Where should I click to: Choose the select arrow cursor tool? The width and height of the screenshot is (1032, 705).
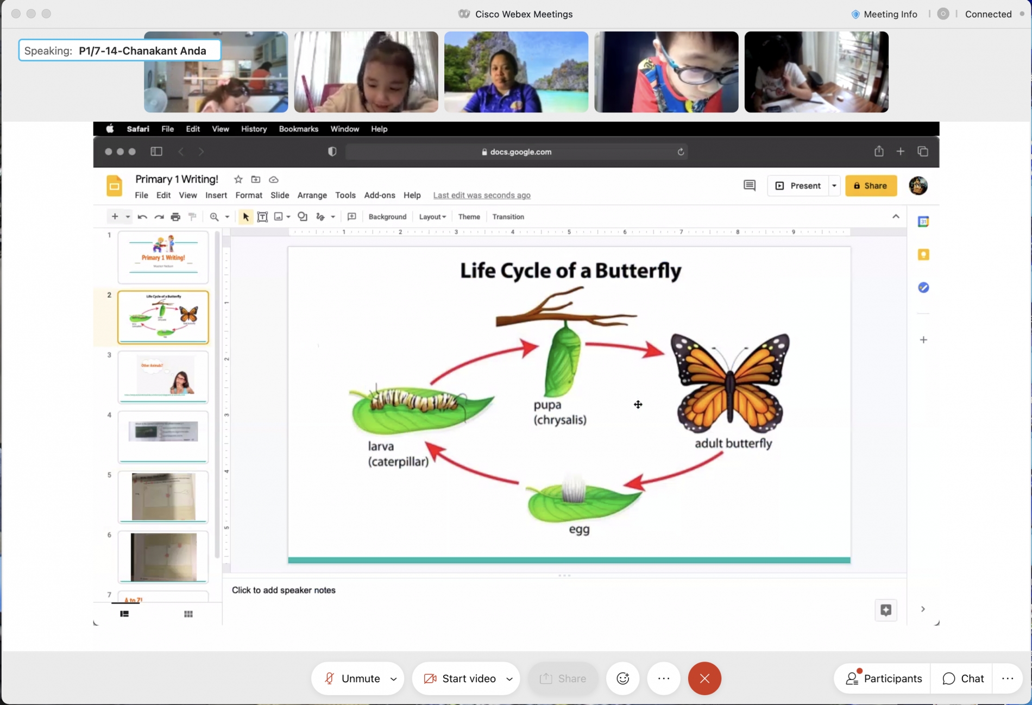(246, 217)
